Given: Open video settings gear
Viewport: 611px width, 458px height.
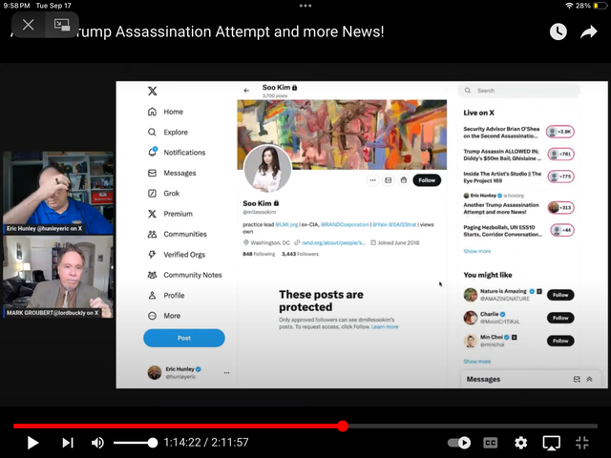Looking at the screenshot, I should [x=520, y=443].
